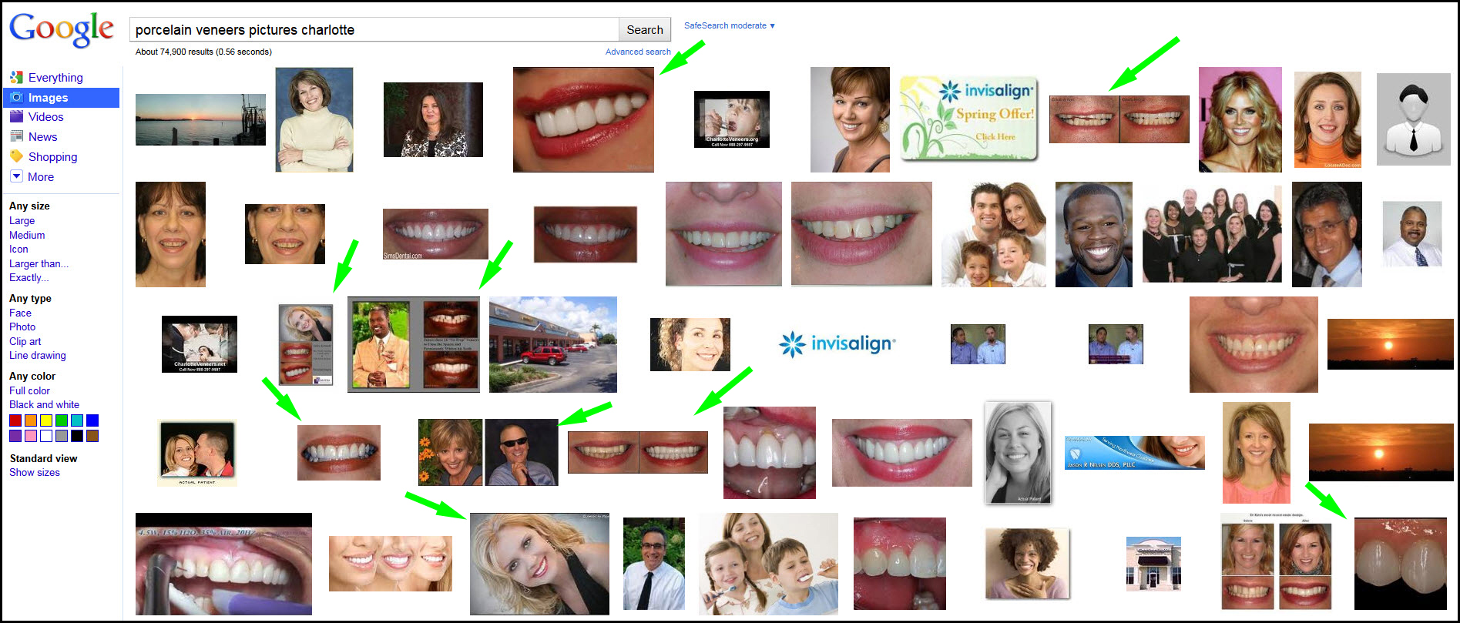Open the small building storefront thumbnail
This screenshot has height=623, width=1460.
pyautogui.click(x=1153, y=564)
